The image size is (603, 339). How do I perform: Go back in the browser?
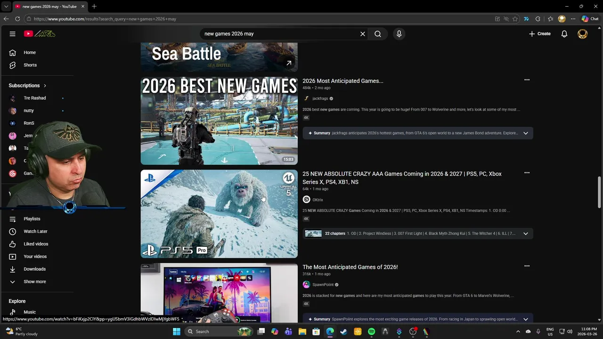pyautogui.click(x=6, y=19)
